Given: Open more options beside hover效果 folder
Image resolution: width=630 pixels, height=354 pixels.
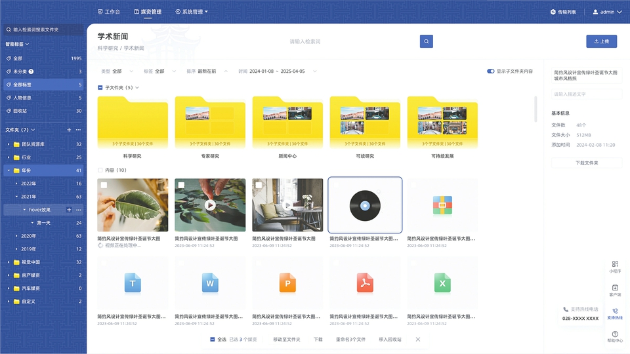Looking at the screenshot, I should pyautogui.click(x=79, y=210).
